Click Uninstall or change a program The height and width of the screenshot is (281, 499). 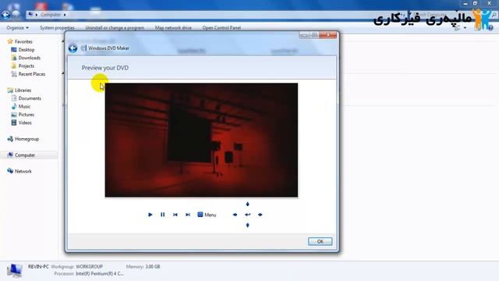[115, 28]
